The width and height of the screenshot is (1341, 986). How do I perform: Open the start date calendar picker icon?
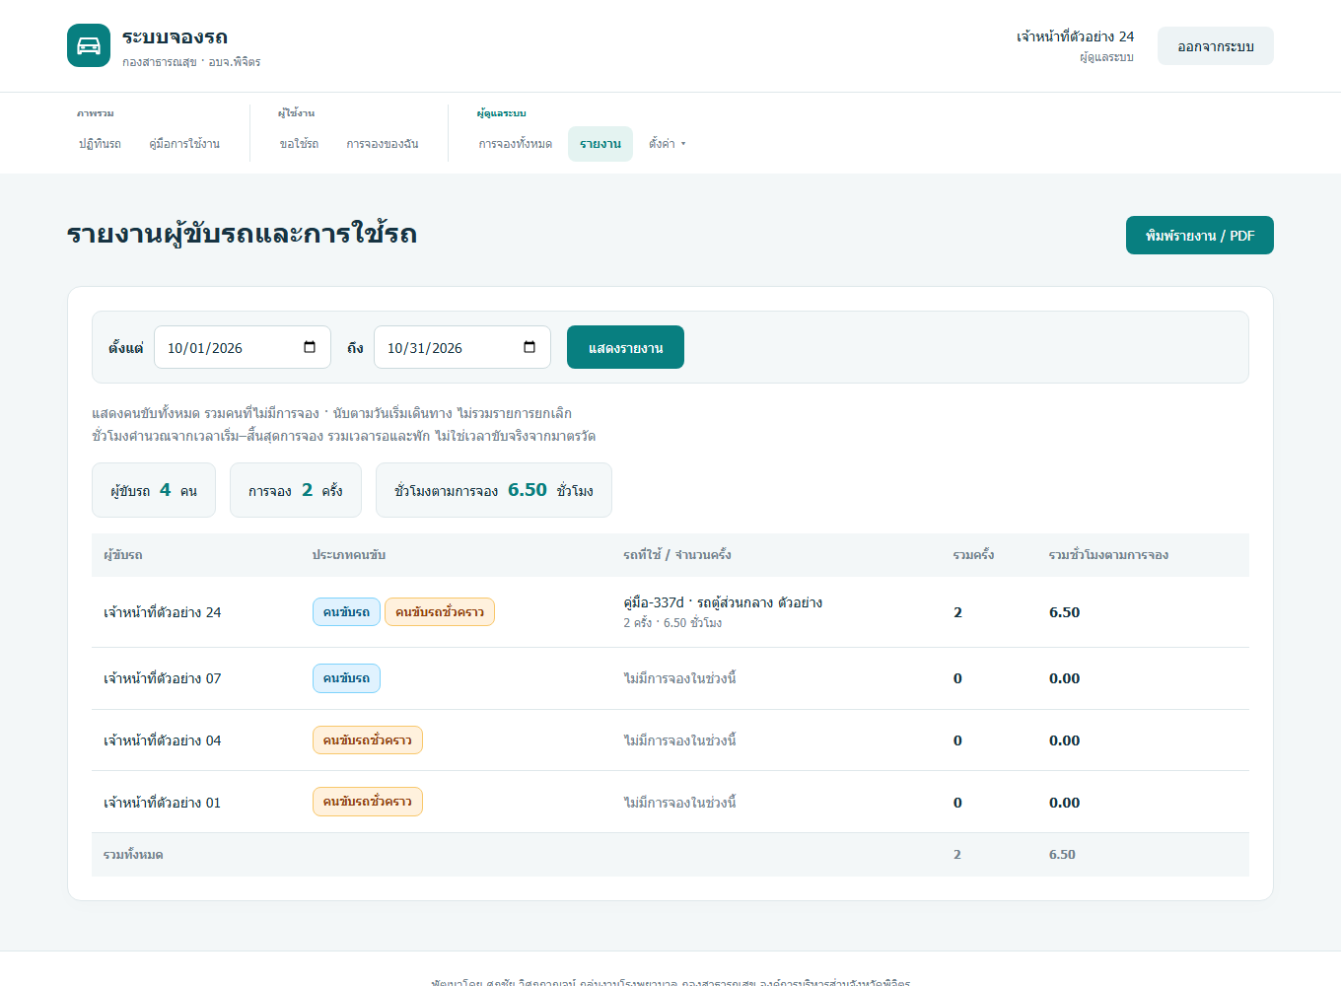tap(310, 347)
